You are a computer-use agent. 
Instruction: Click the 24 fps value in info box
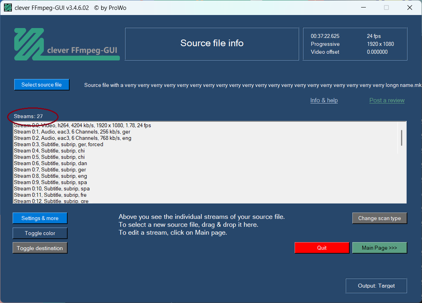point(374,36)
